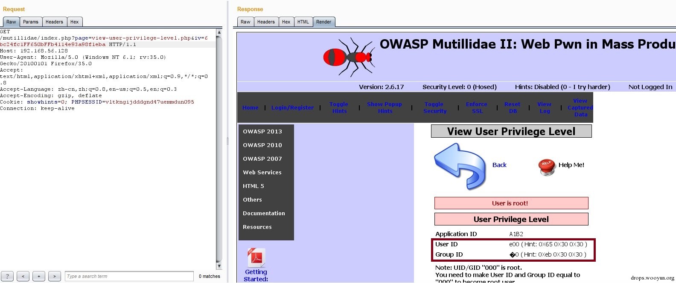
Task: Switch to the request Params tab
Action: [x=31, y=22]
